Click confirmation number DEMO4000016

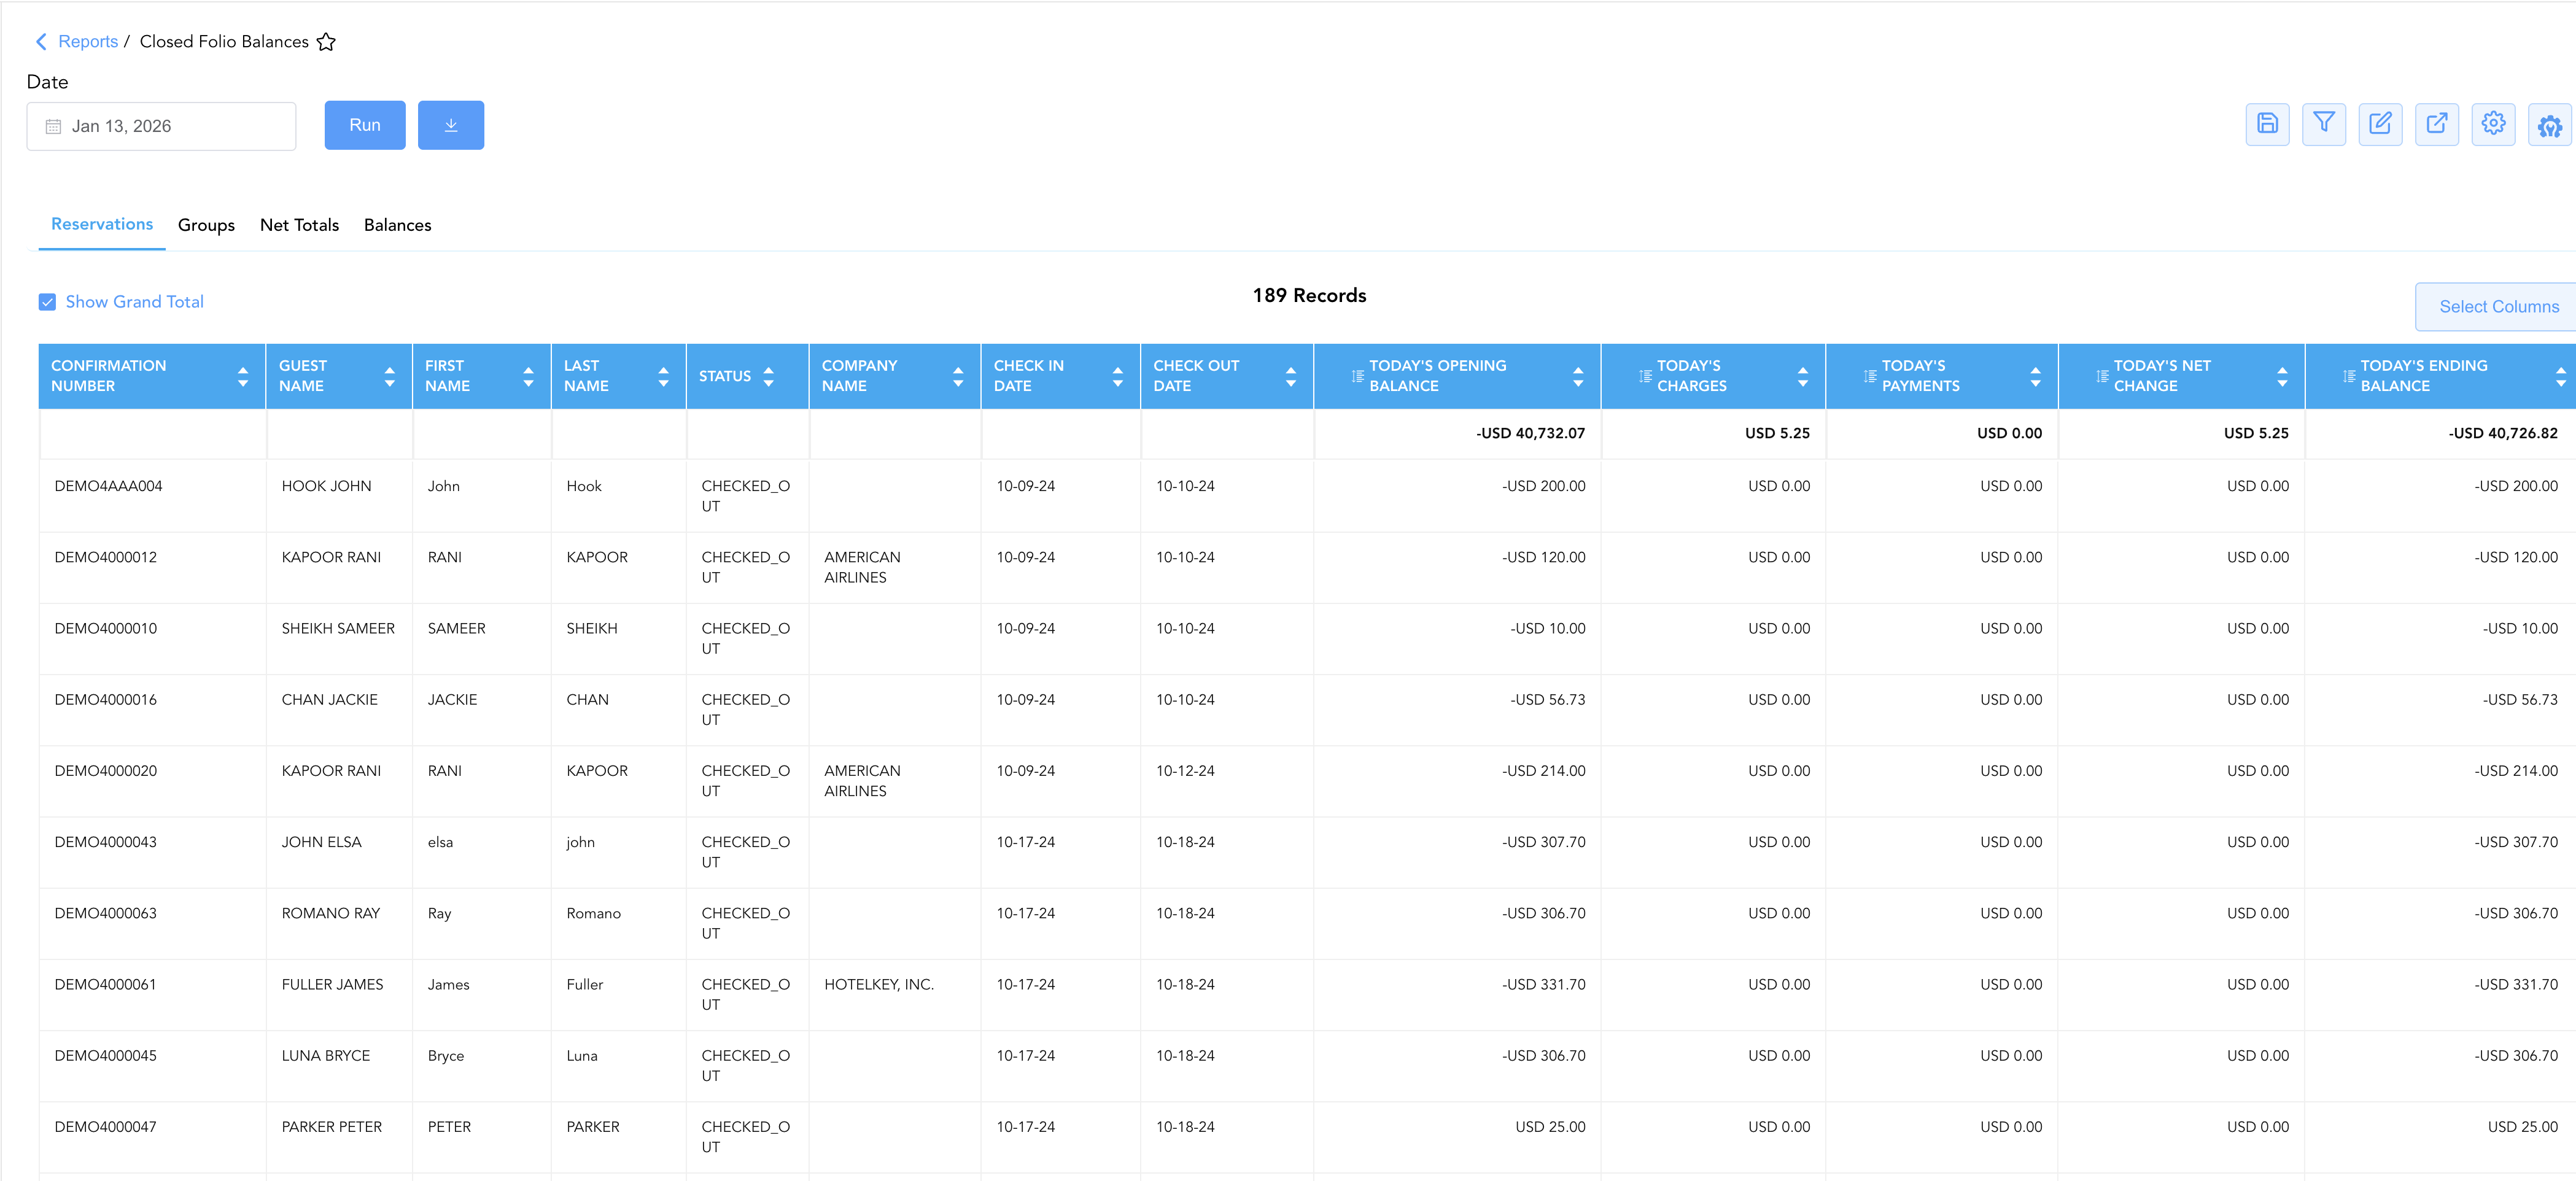coord(105,700)
